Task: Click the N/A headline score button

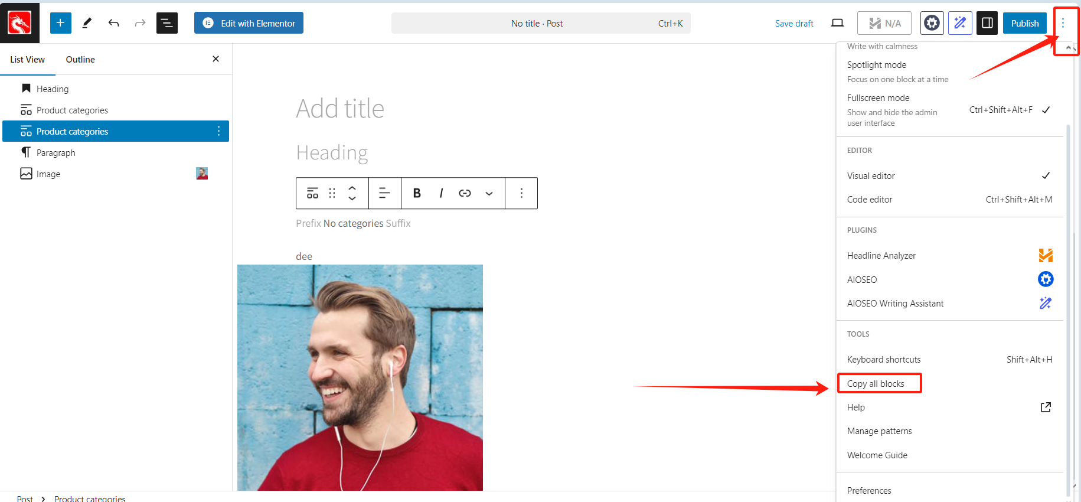Action: tap(884, 23)
